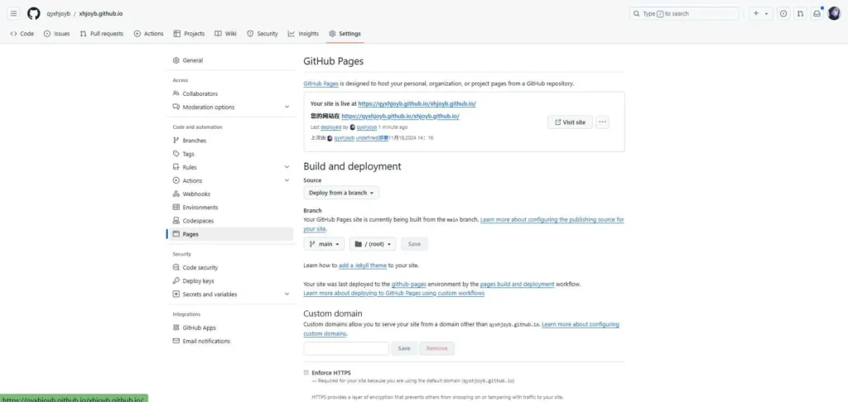Open the Deploy from a branch dropdown
Viewport: 848px width, 402px height.
point(341,193)
